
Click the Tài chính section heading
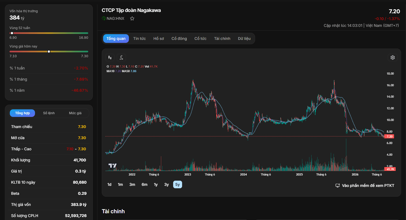pyautogui.click(x=113, y=211)
